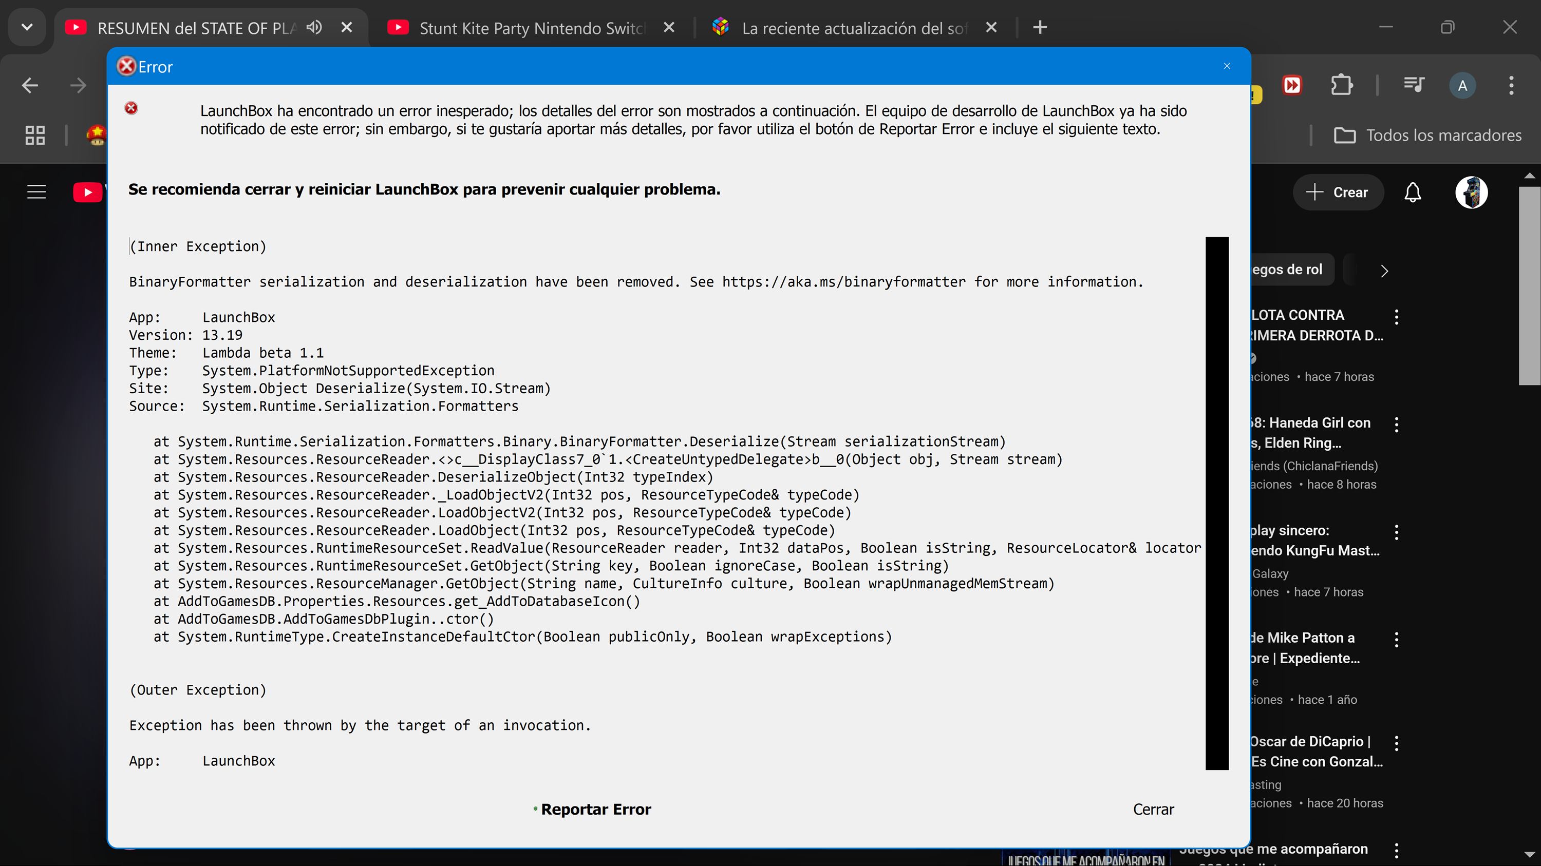This screenshot has width=1541, height=866.
Task: Click the error details scrollbar
Action: (x=1217, y=503)
